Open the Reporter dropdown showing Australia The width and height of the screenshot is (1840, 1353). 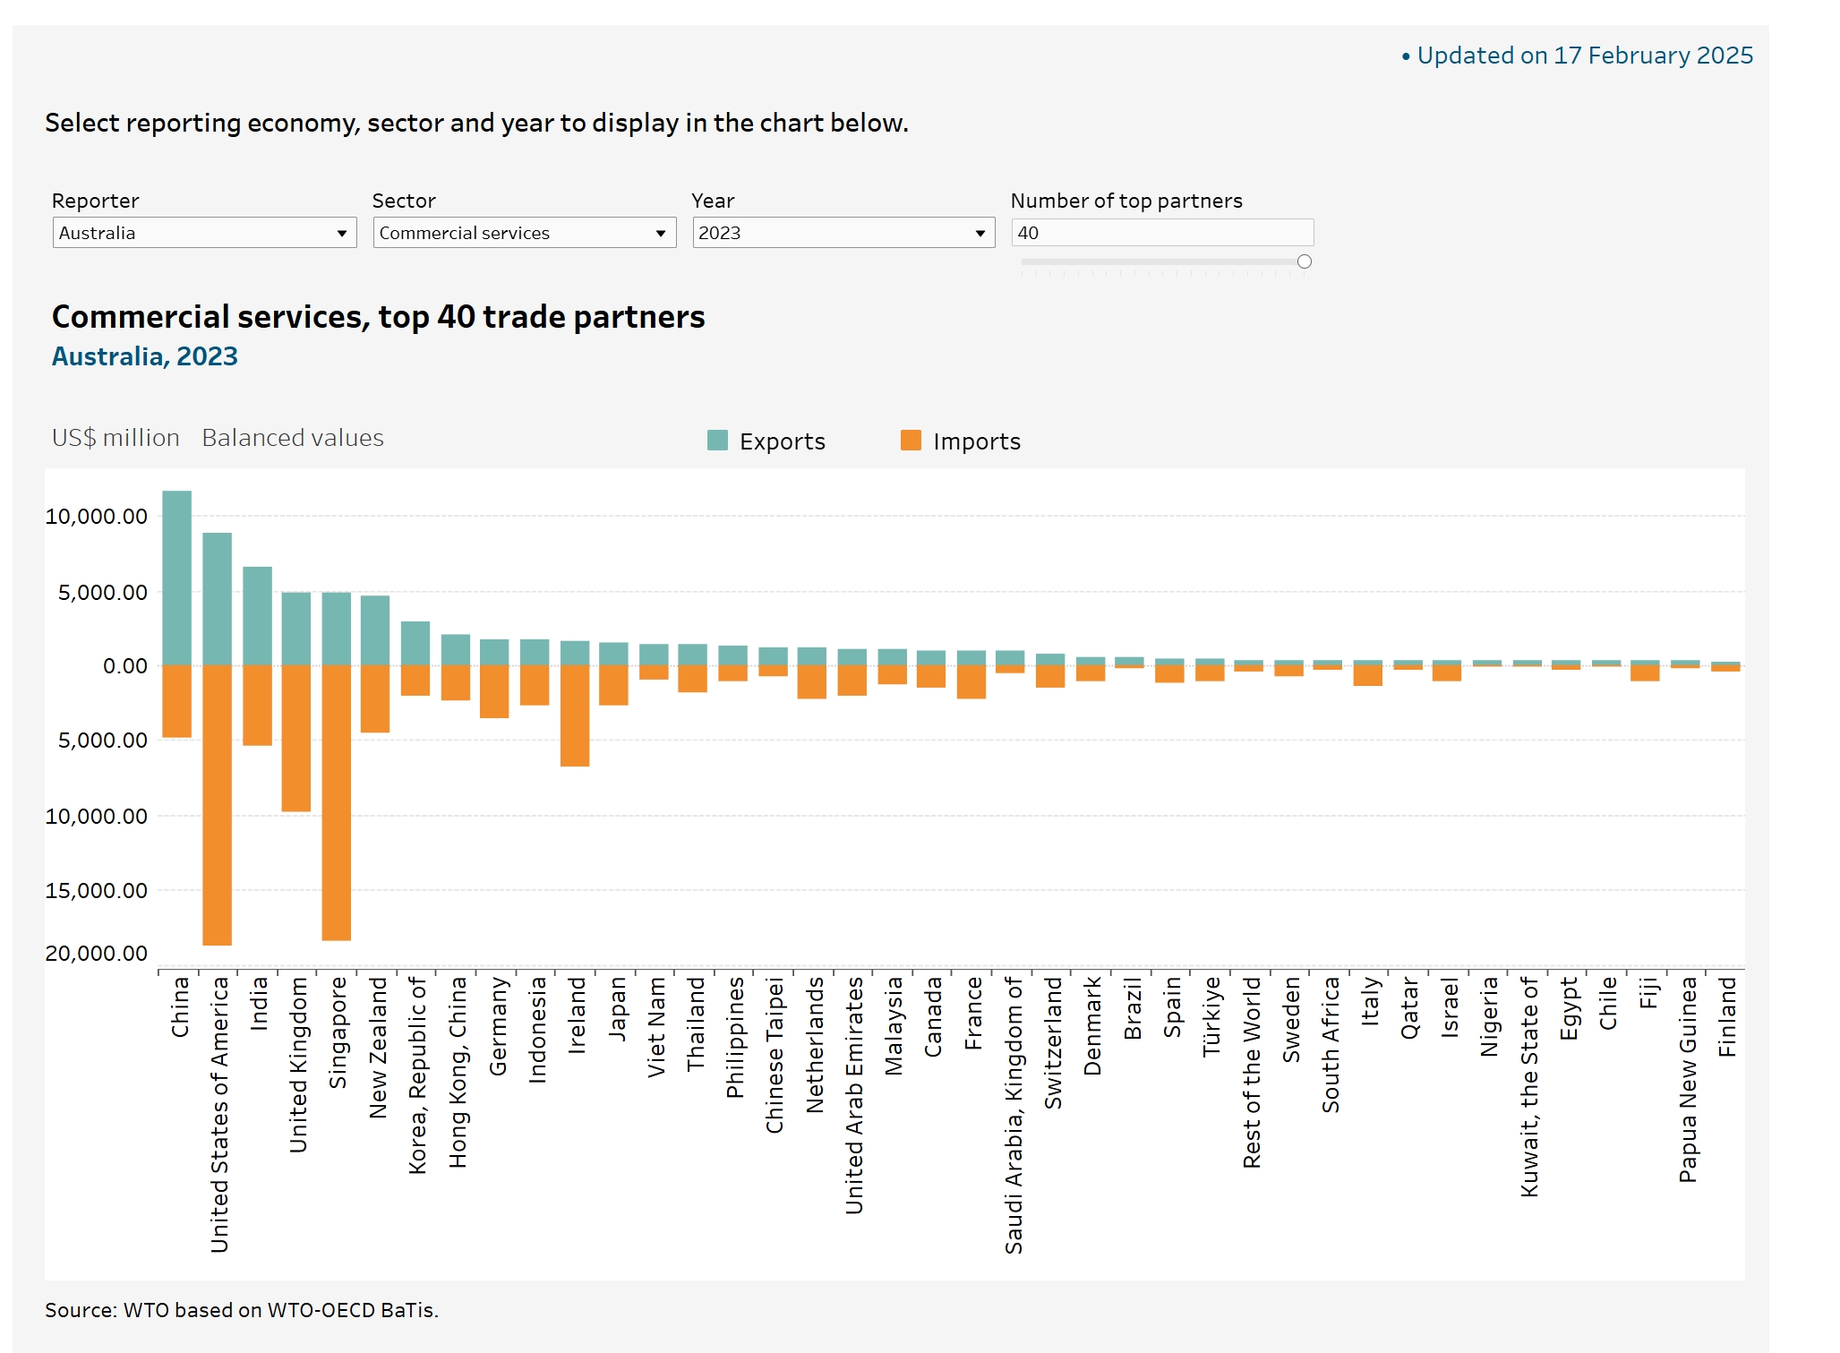[204, 233]
